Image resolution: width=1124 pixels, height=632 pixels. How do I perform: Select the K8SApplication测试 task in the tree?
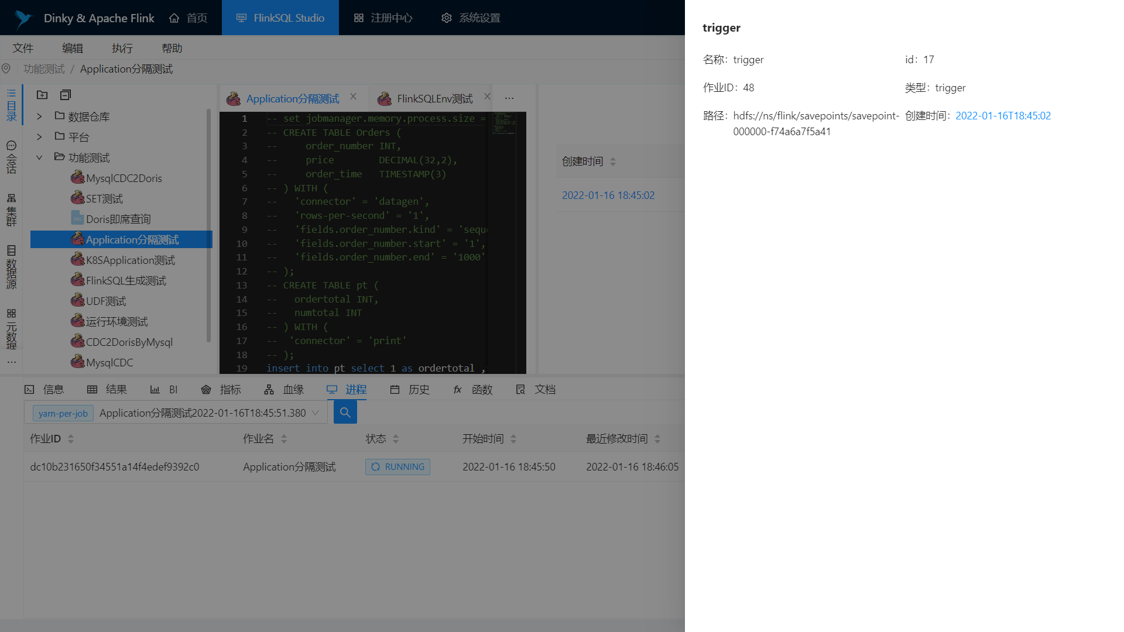pyautogui.click(x=130, y=260)
